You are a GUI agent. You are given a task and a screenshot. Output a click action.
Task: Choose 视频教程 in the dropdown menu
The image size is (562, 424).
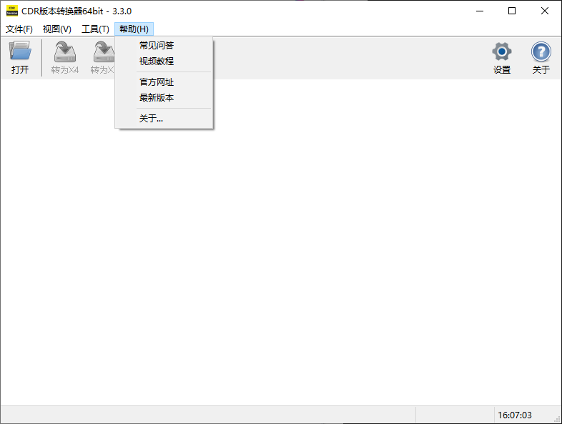coord(157,61)
